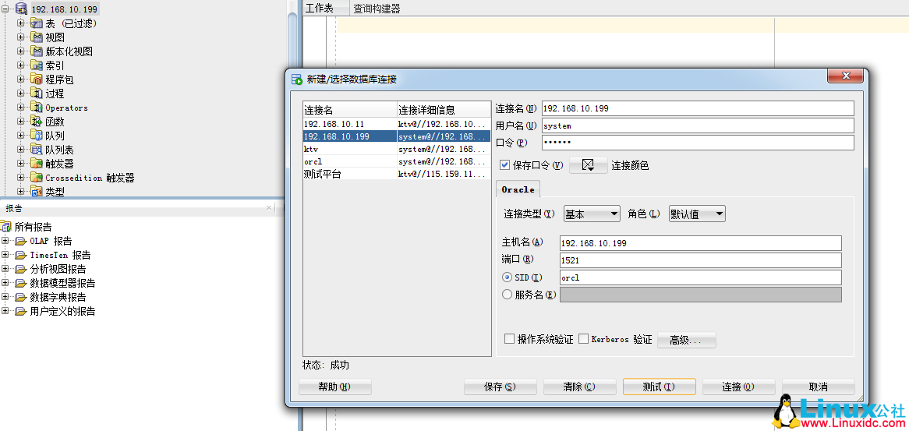Click the 程序包 packages folder icon
The width and height of the screenshot is (909, 431).
tap(37, 79)
